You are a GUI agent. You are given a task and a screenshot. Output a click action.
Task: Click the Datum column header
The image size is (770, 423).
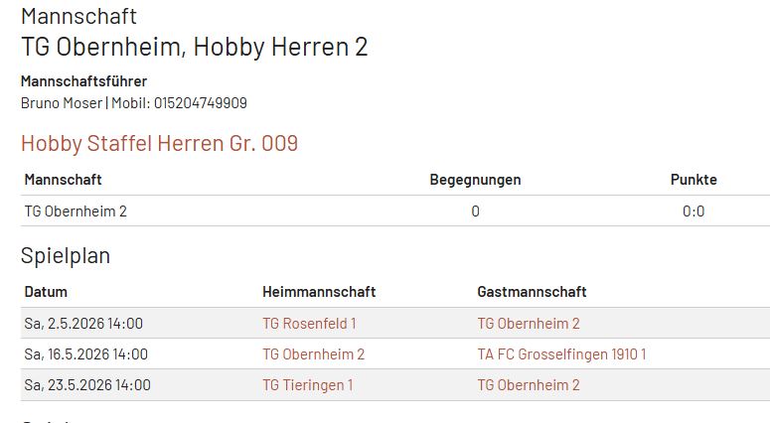point(46,292)
